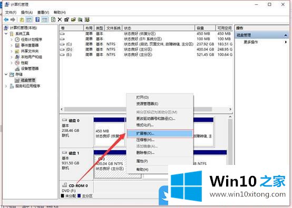Open the 操作(A) menu
Image resolution: width=292 pixels, height=208 pixels.
(x=27, y=13)
